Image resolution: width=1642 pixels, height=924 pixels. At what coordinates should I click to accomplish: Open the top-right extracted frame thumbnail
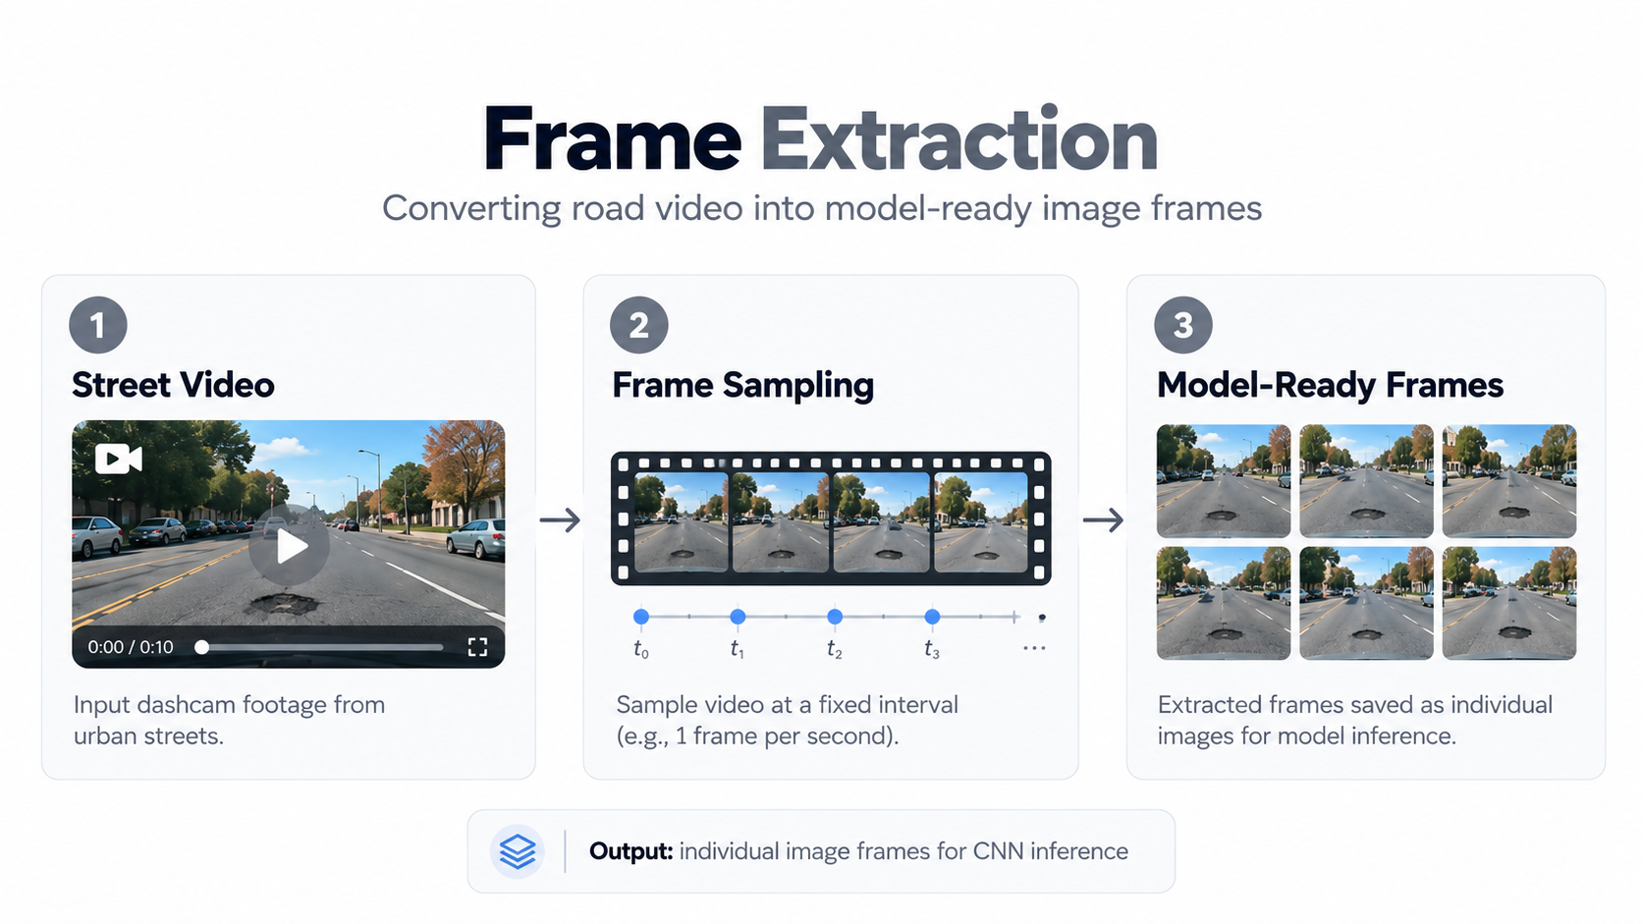1509,481
